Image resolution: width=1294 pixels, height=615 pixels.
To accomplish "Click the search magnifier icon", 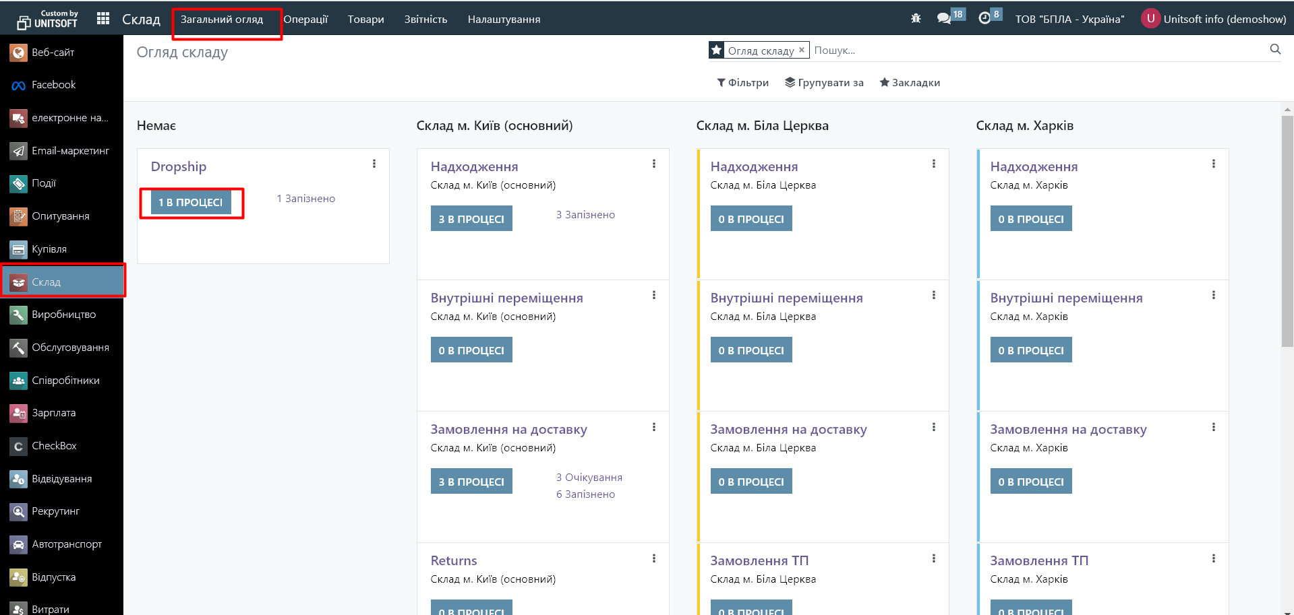I will (x=1275, y=49).
